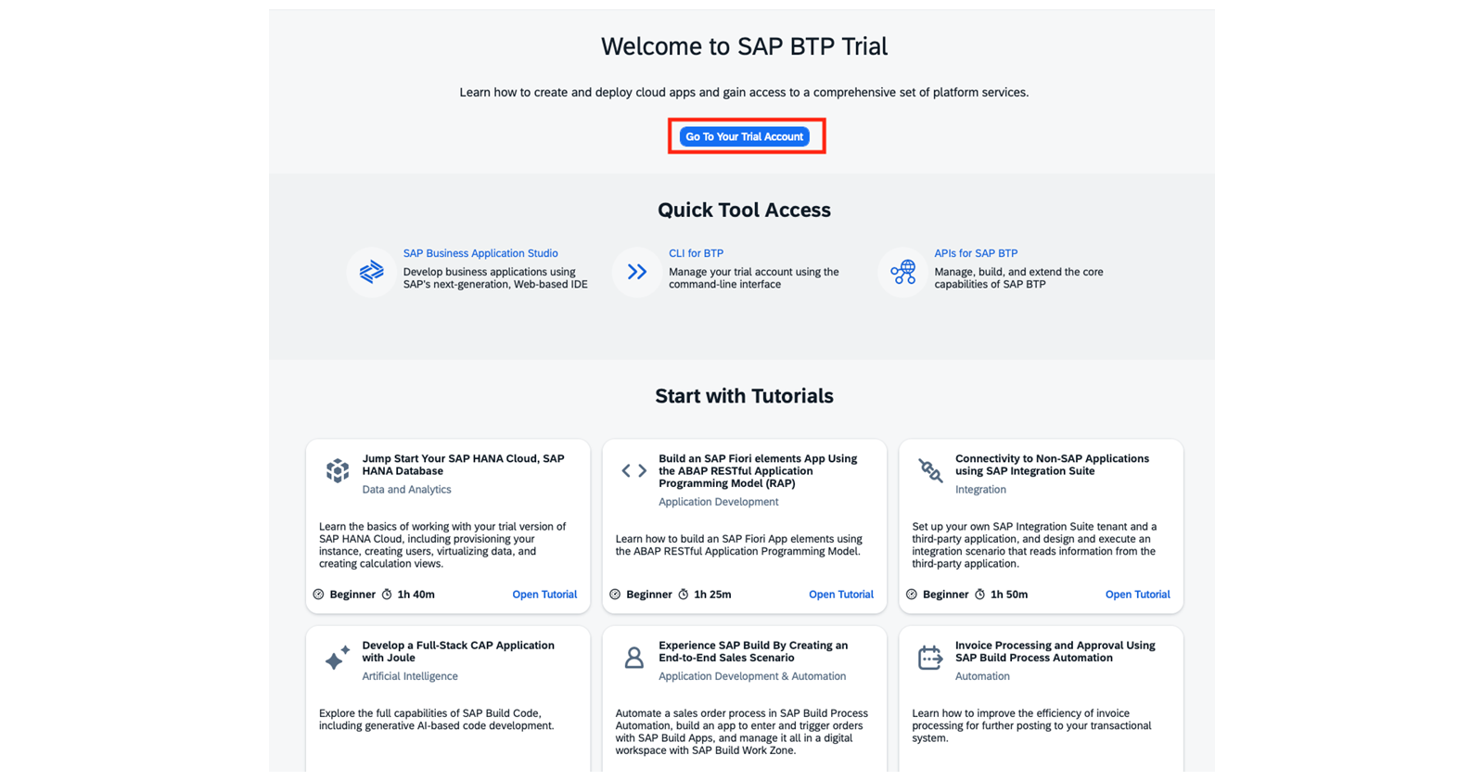Open the CLI for BTP link
Image resolution: width=1484 pixels, height=781 pixels.
(696, 253)
